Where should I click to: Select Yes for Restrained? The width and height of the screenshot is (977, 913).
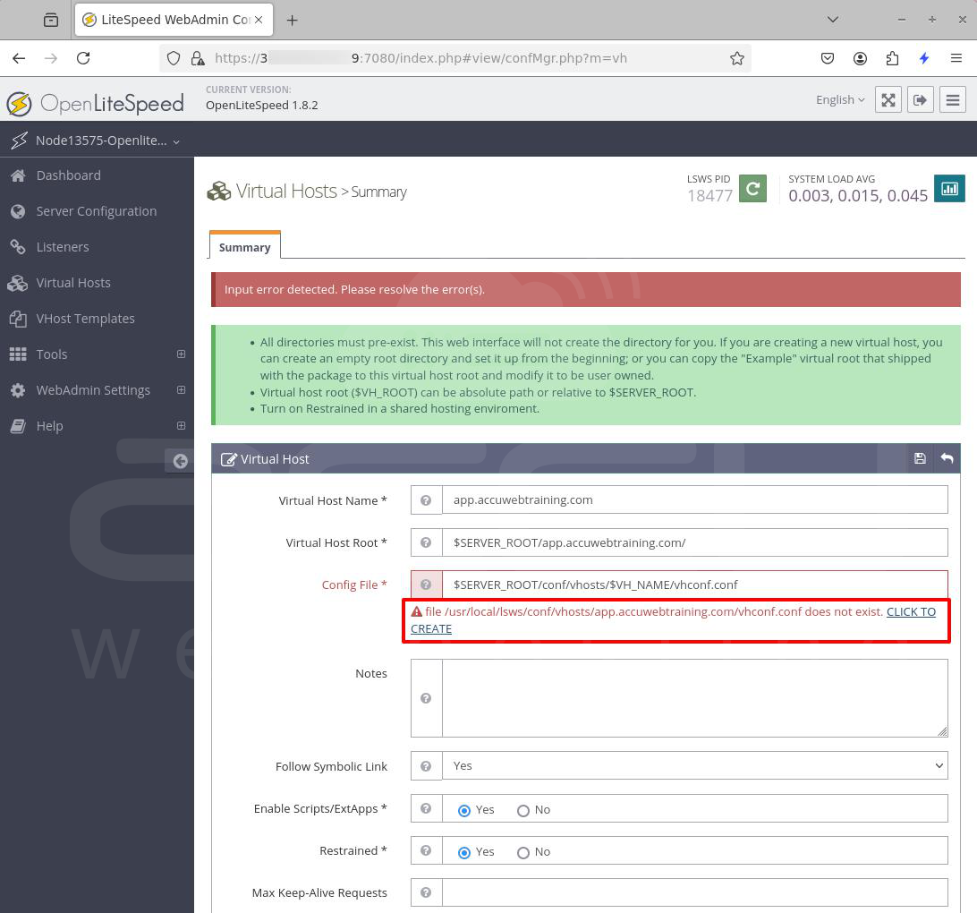click(x=464, y=853)
